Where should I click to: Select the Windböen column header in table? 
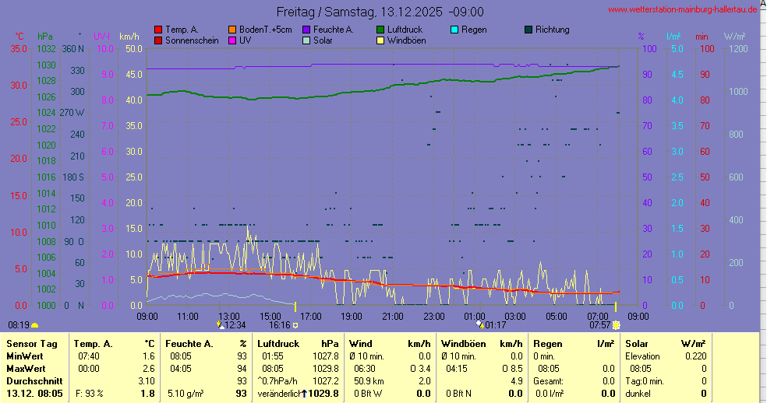point(463,343)
